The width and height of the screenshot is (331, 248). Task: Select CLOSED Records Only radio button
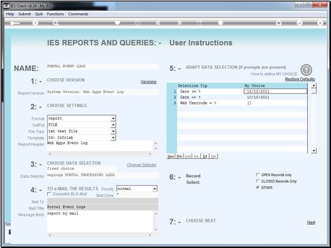[x=258, y=181]
